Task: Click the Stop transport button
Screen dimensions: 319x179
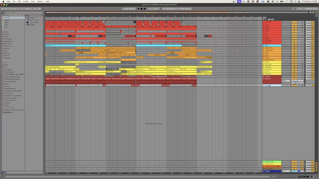Action: (142, 9)
